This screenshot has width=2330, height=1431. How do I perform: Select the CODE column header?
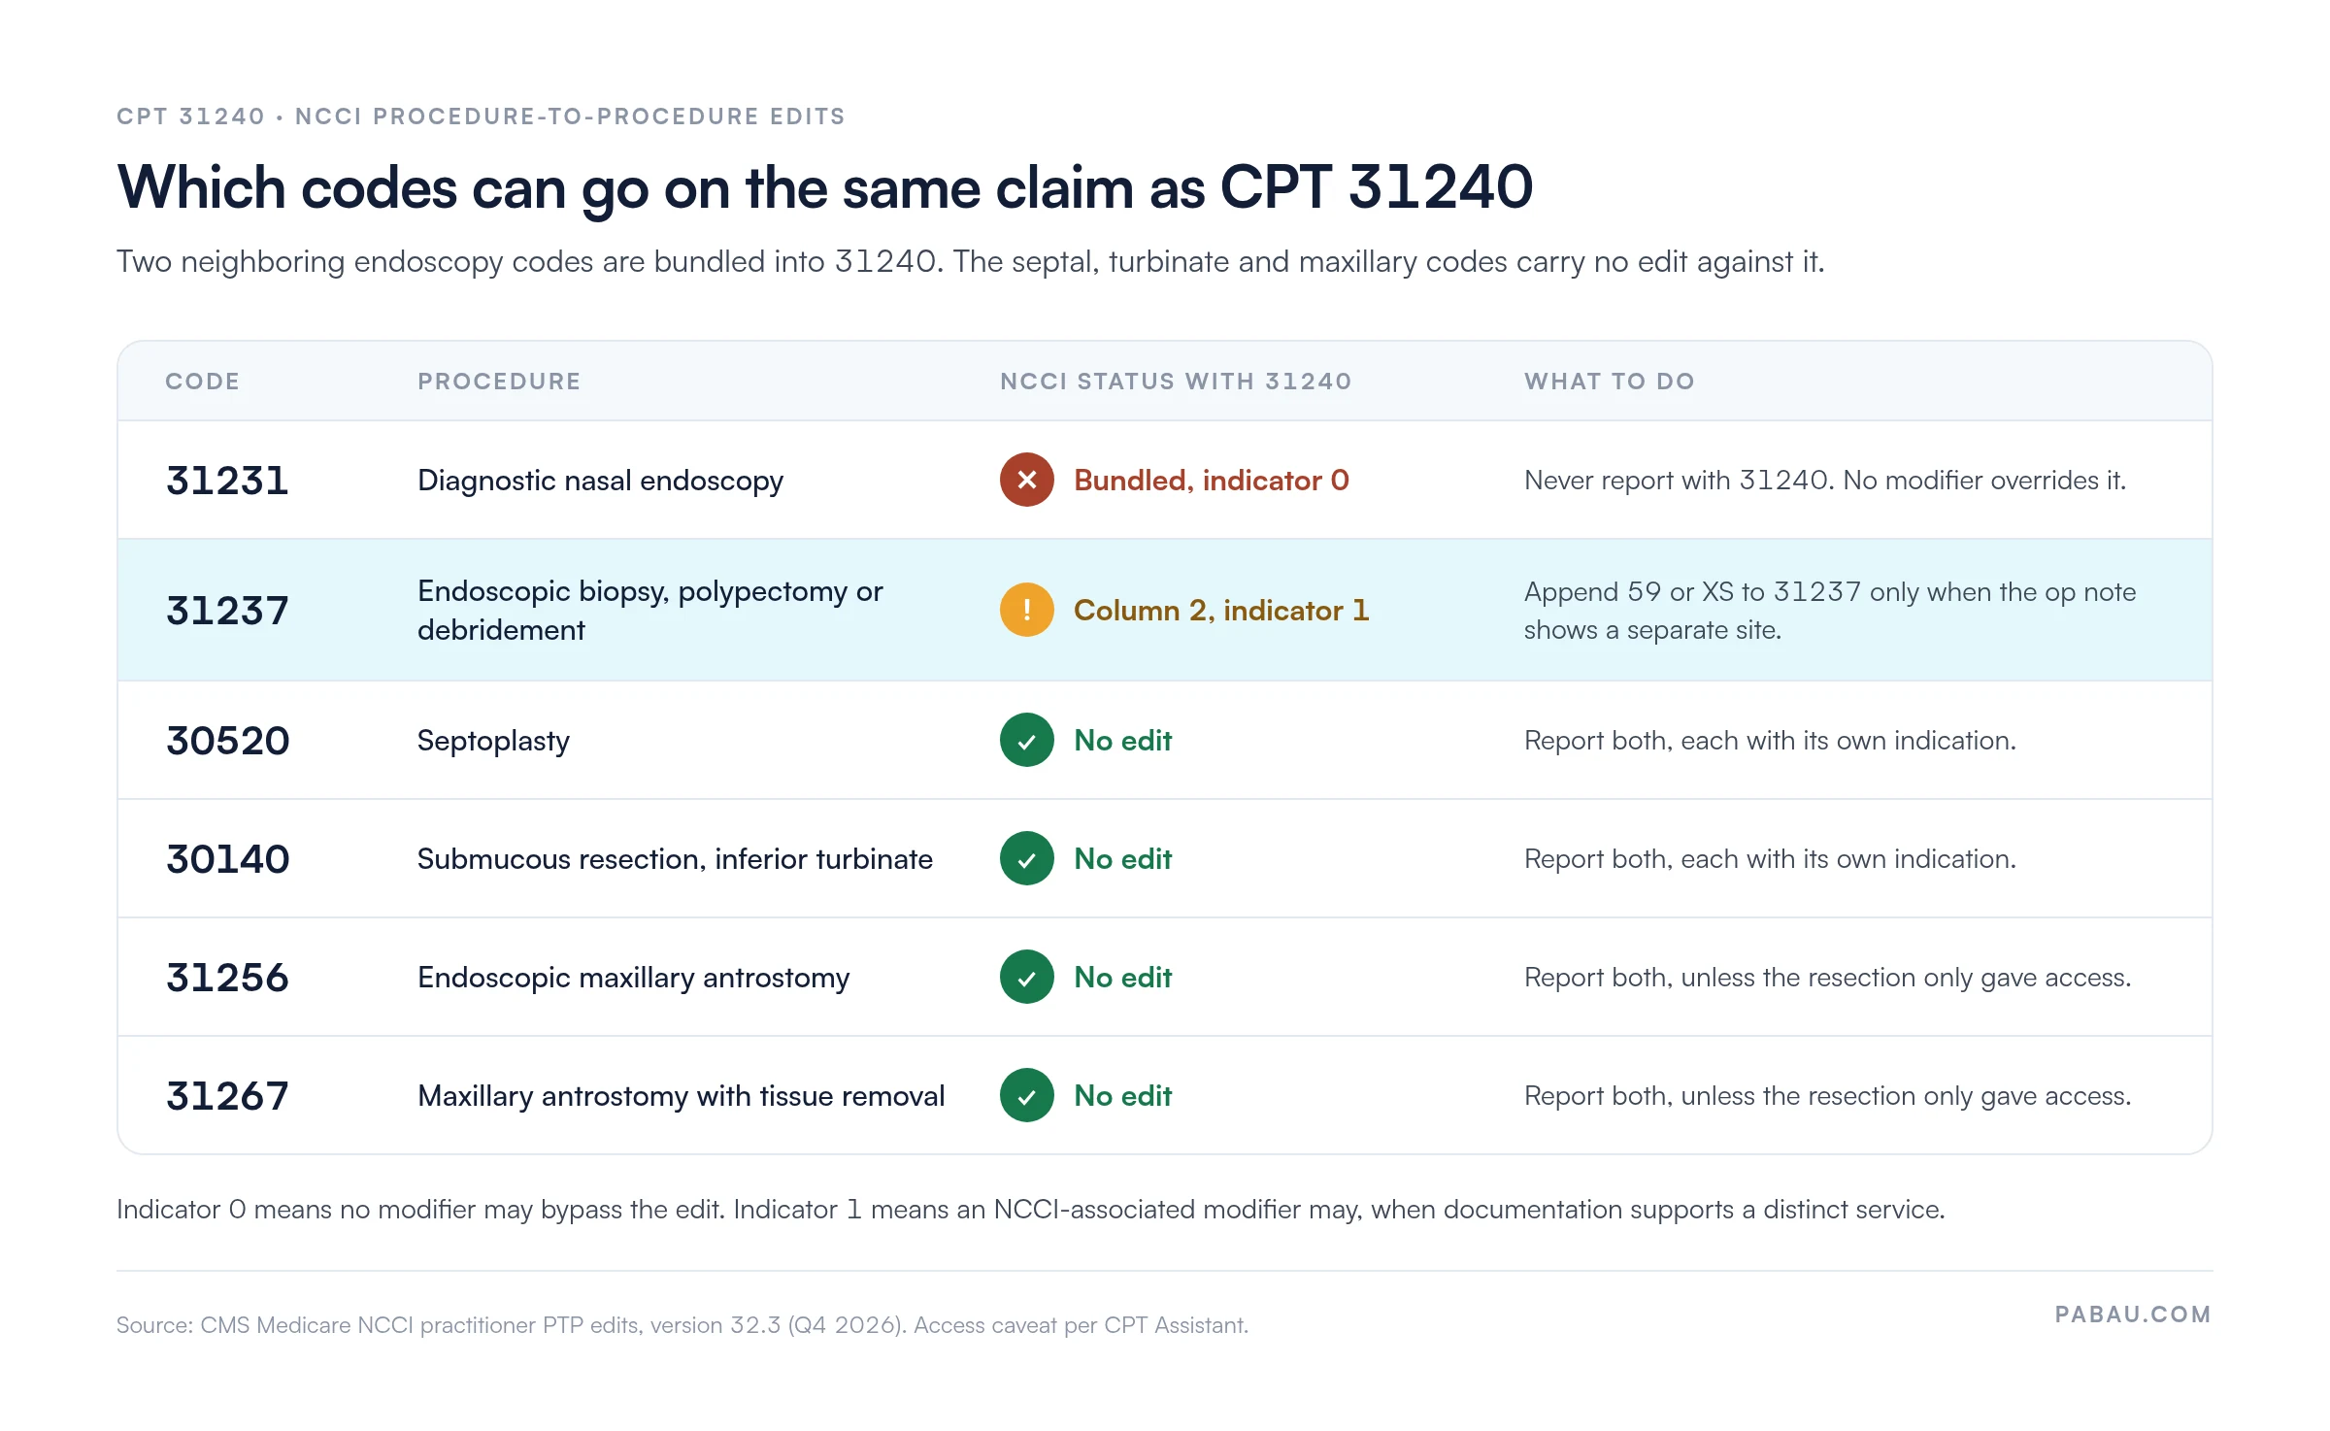click(x=202, y=382)
